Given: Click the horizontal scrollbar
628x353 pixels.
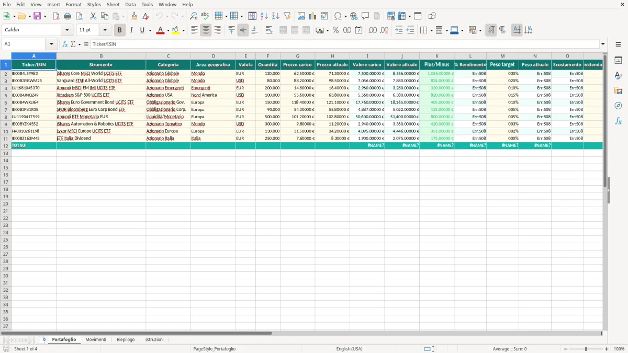Looking at the screenshot, I should (136, 333).
